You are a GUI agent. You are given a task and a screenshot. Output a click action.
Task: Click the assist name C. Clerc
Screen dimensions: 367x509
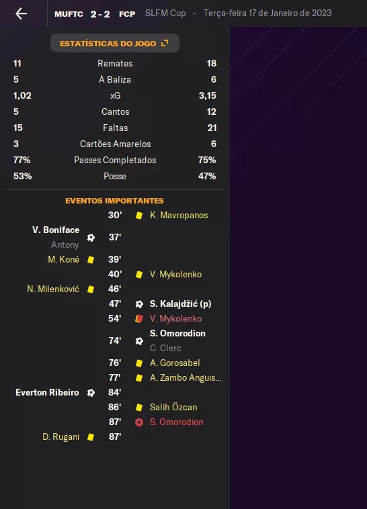pyautogui.click(x=165, y=349)
